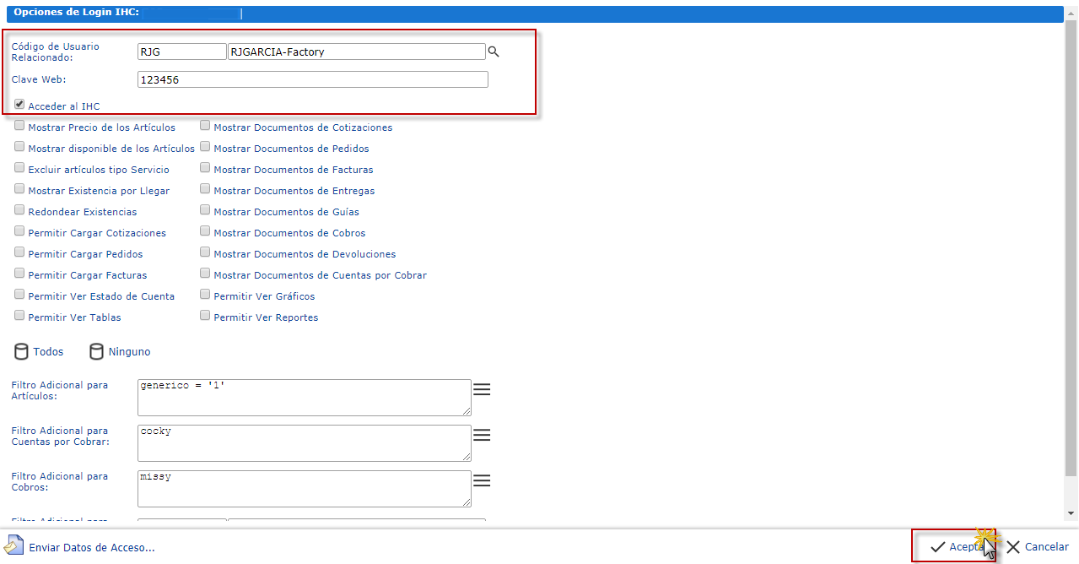The image size is (1079, 564).
Task: Click the RJGARCIA-Factory name field
Action: click(x=357, y=52)
